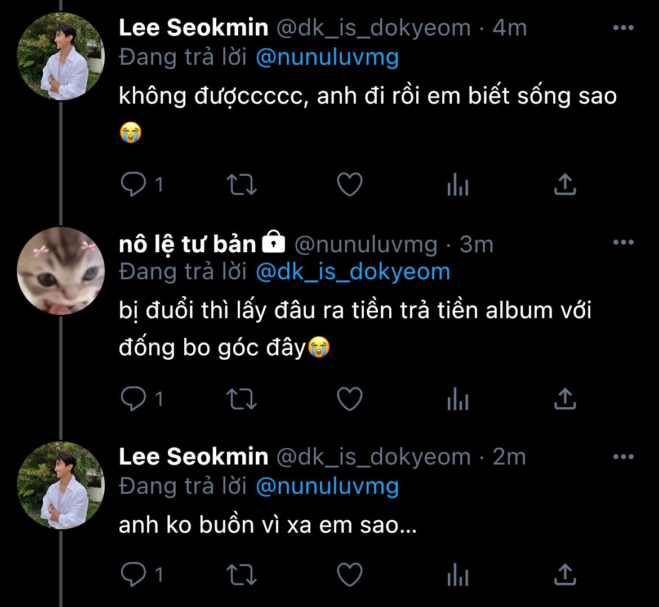The height and width of the screenshot is (607, 659).
Task: Share the nô lệ tư bản tweet
Action: click(565, 399)
